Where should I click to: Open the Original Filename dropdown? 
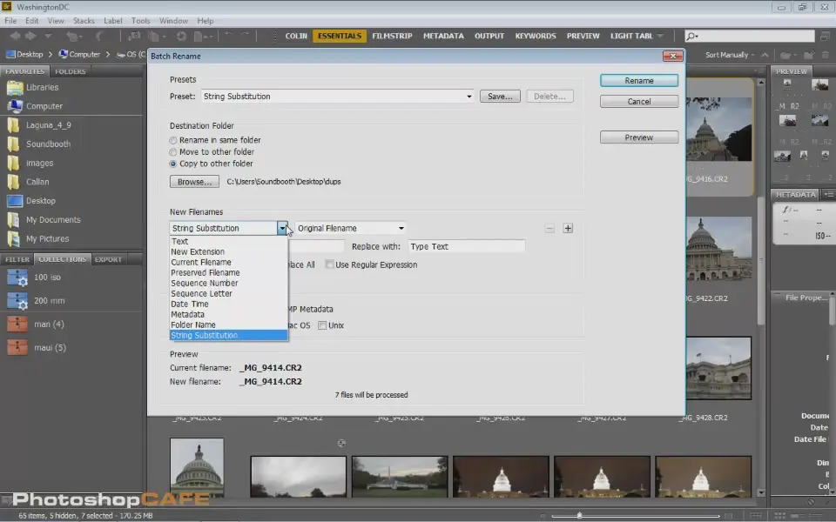(x=350, y=229)
